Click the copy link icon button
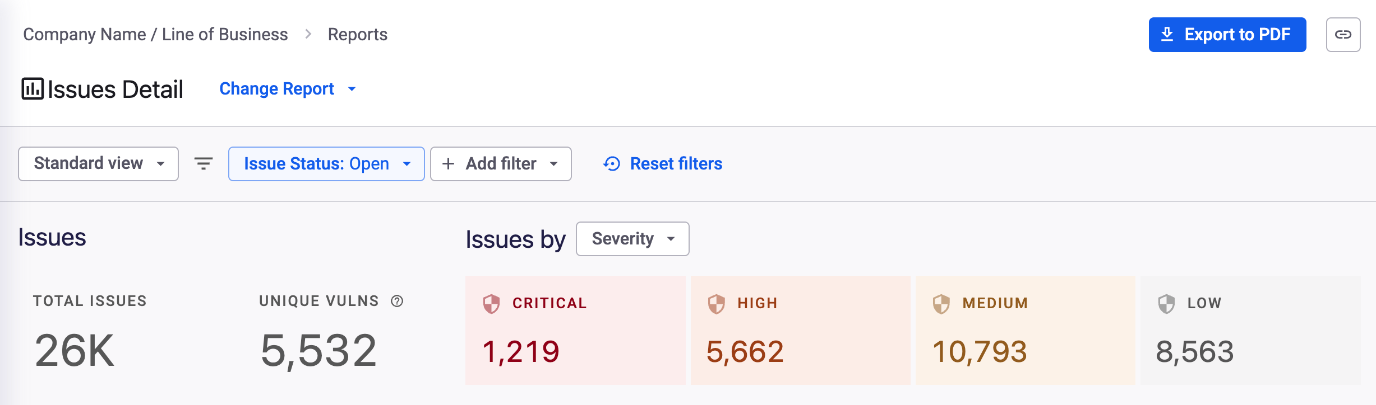 1343,35
